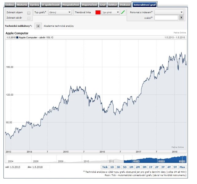
Task: Enable the Zobrazit objem checkbox
Action: (29, 13)
